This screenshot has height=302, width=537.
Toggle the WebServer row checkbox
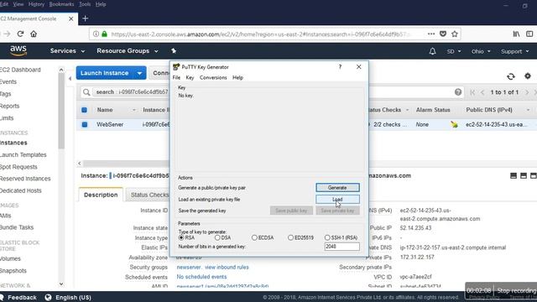click(85, 125)
